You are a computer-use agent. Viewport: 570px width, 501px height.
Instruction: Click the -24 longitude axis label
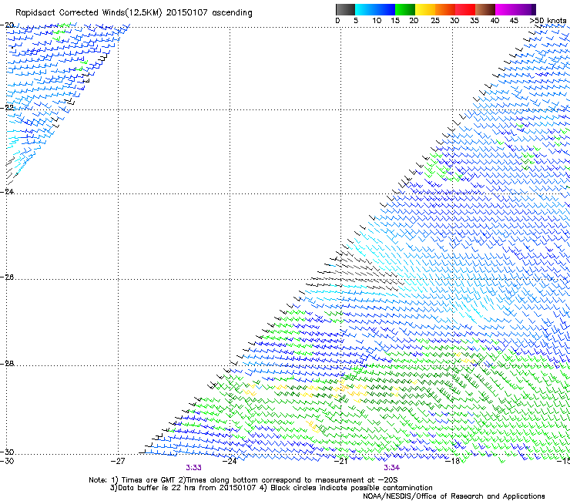[x=230, y=461]
